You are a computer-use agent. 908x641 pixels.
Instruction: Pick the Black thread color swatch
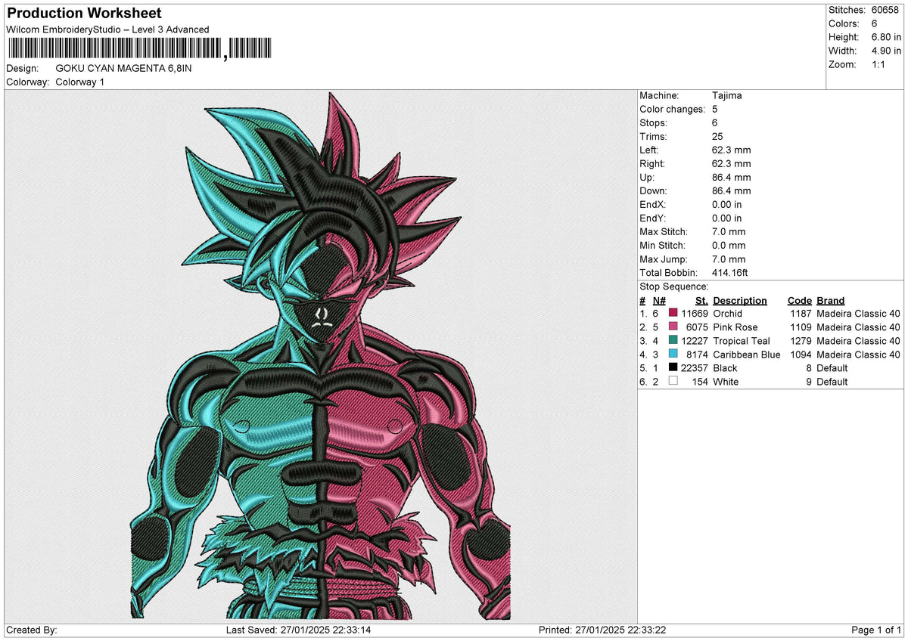coord(673,367)
